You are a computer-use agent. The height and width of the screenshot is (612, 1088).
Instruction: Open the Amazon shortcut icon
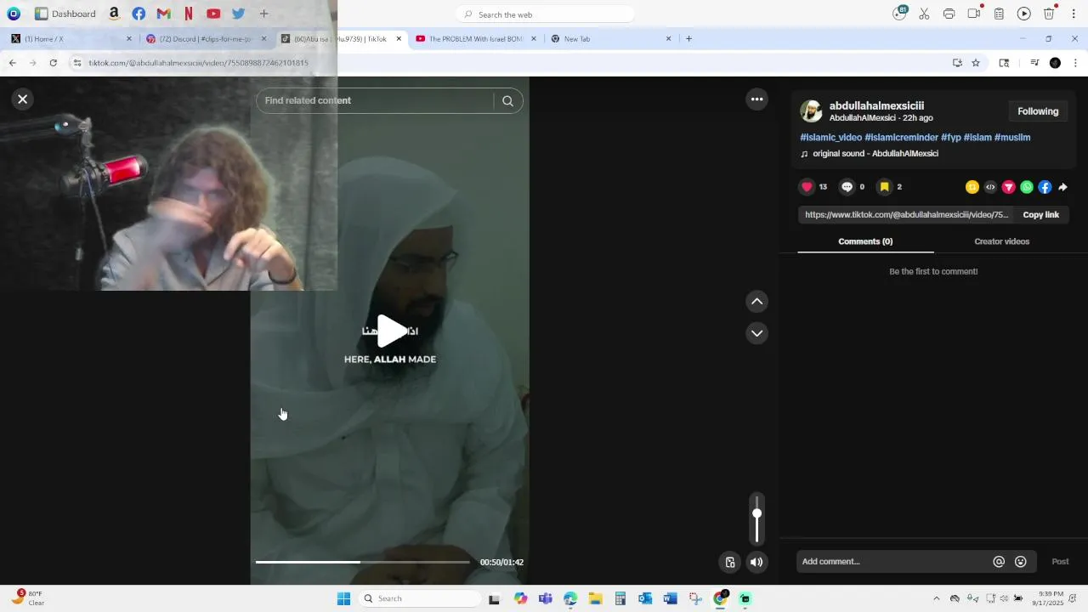114,14
